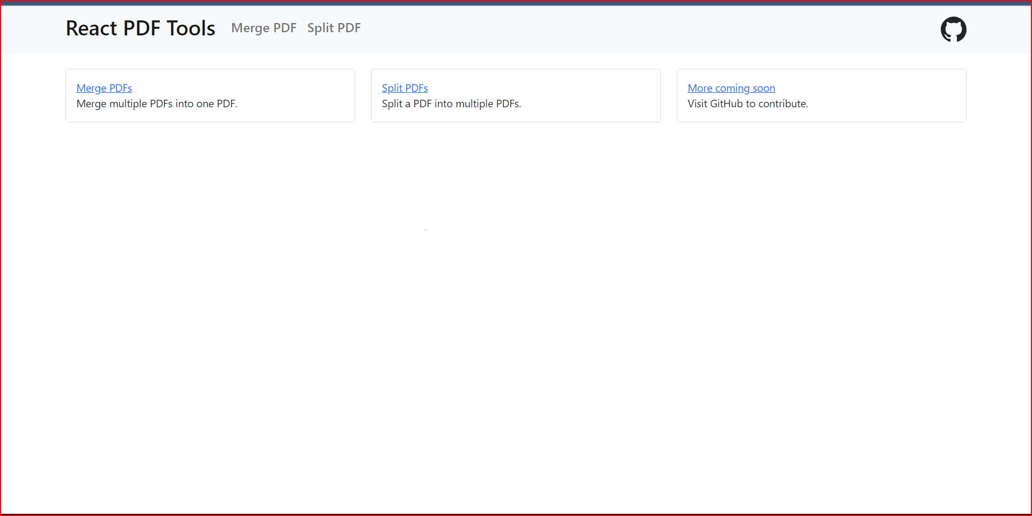Open the Merge PDFs card link

[104, 88]
